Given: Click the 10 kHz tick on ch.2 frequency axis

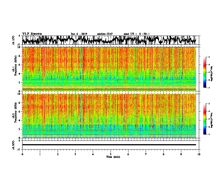Looking at the screenshot, I should [19, 94].
